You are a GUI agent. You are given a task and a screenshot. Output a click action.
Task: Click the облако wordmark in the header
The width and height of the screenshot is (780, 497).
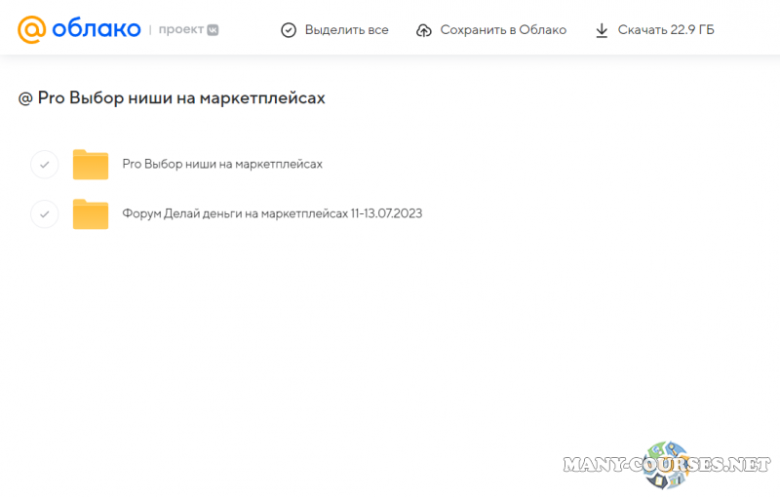pyautogui.click(x=96, y=29)
